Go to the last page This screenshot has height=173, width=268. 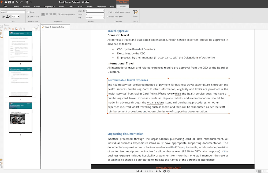point(161,171)
